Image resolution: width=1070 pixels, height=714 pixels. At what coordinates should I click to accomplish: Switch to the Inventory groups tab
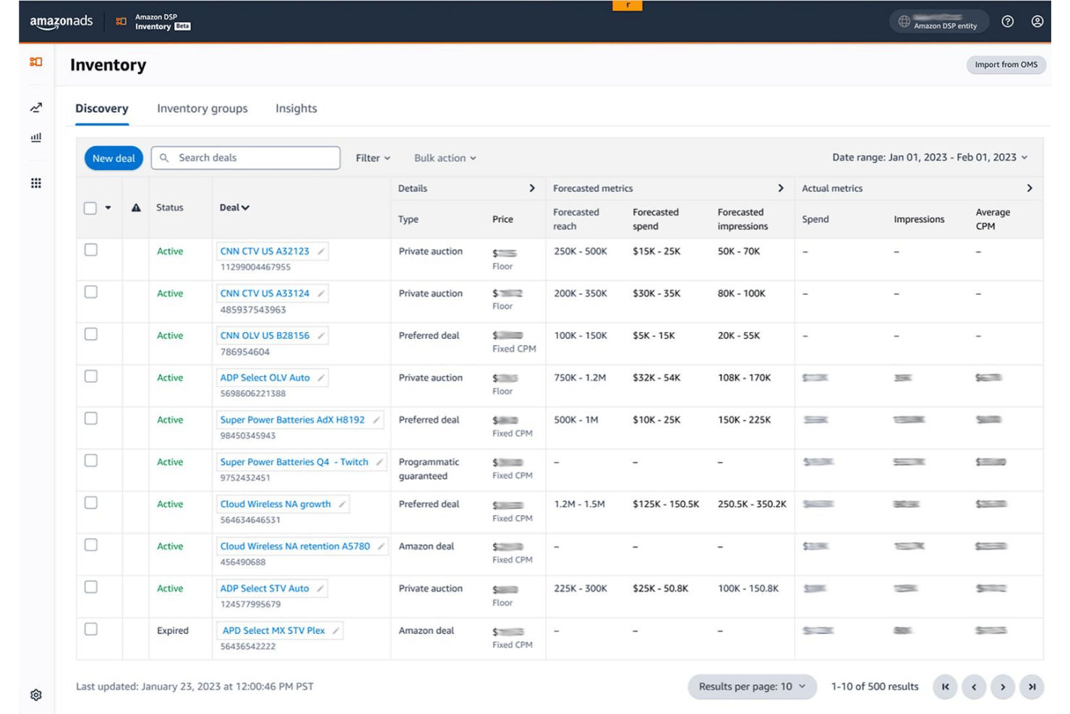[x=202, y=109]
